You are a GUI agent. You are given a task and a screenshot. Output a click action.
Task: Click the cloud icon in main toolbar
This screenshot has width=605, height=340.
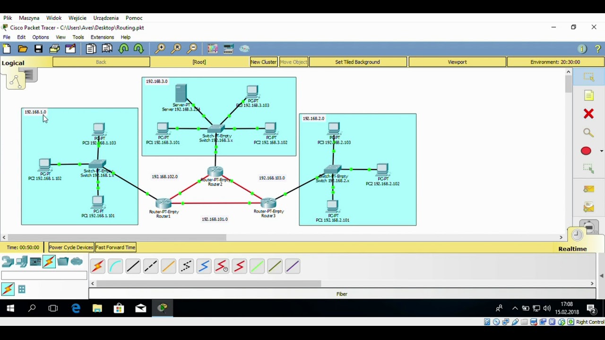tap(244, 49)
